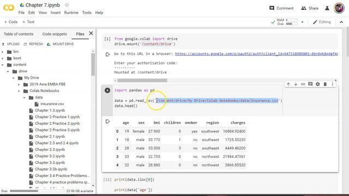
Task: Click cell [12] print(data.iloc[0]) code
Action: (x=134, y=180)
